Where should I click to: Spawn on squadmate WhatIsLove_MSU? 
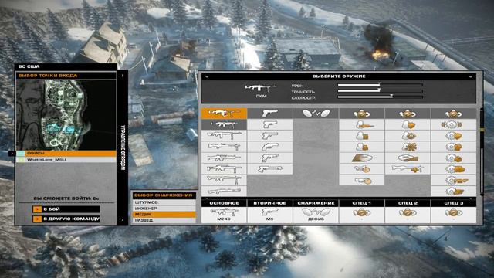tap(66, 160)
